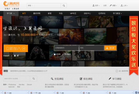Screen dimensions: 139x94
Task: Open the 教程 nav item in the black bar
Action: (50, 13)
